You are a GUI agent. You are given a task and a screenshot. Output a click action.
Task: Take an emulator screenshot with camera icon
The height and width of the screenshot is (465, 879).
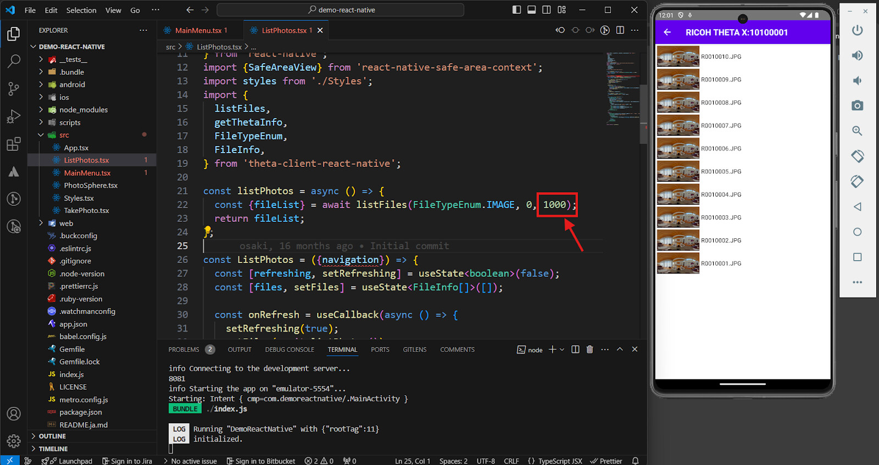[x=857, y=105]
